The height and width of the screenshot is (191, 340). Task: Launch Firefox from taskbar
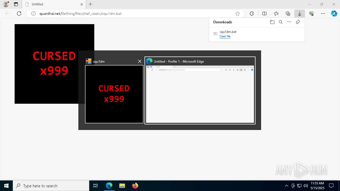[x=135, y=186]
